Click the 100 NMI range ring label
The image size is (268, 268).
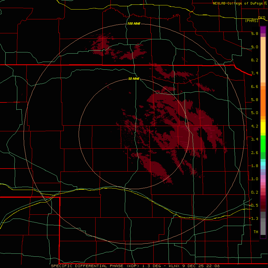tap(134, 24)
